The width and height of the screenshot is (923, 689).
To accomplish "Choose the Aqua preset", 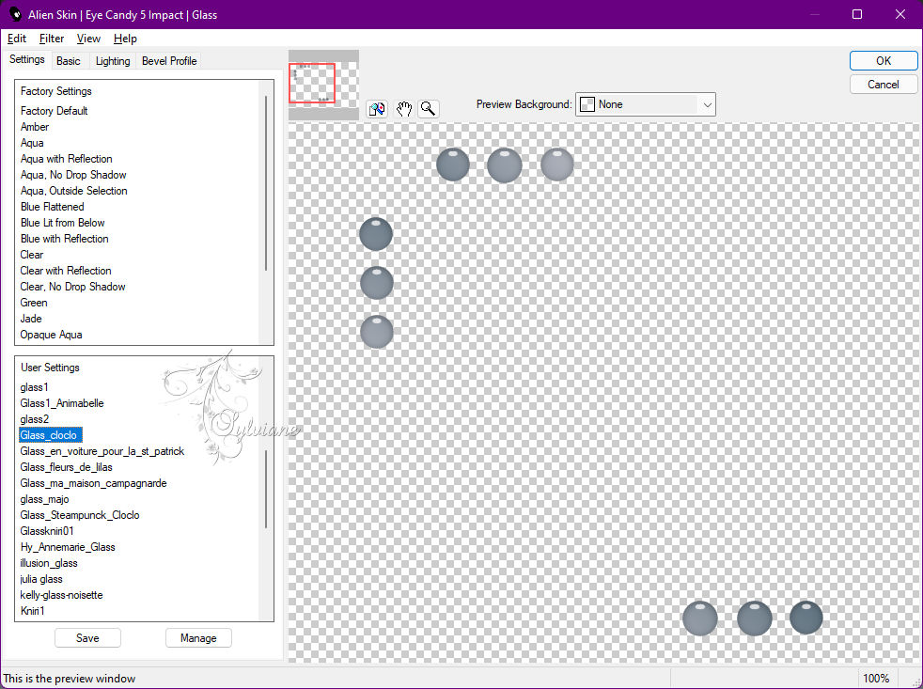I will tap(32, 143).
